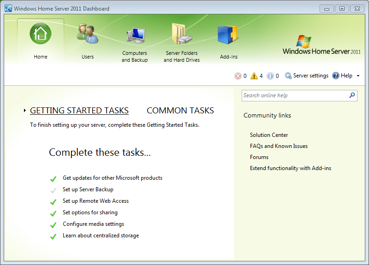Click the warning alerts count 4
This screenshot has height=265, width=369.
click(261, 76)
